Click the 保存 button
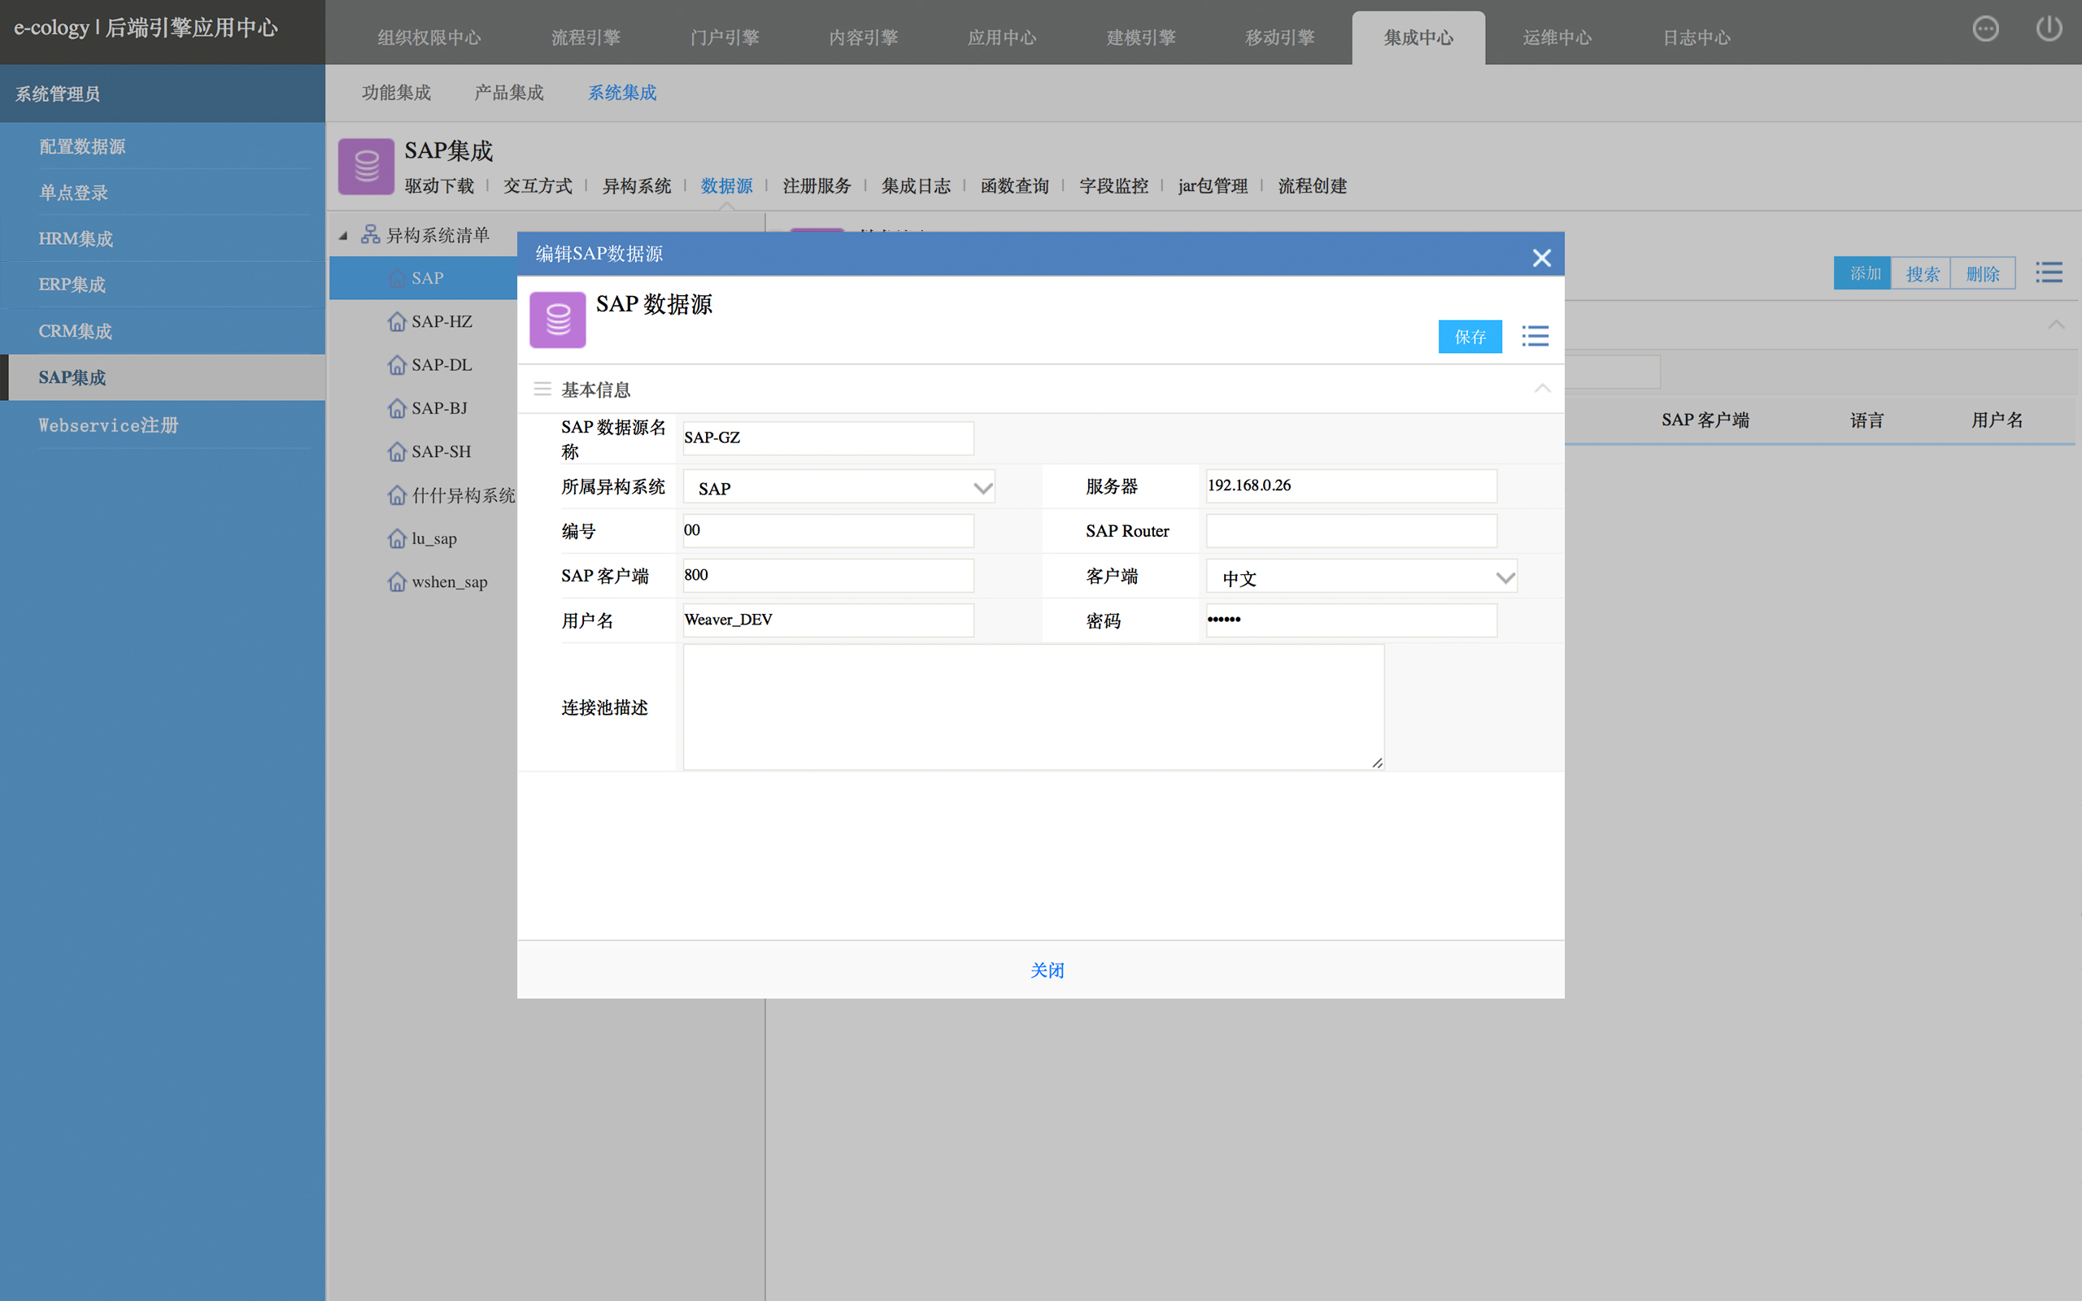The height and width of the screenshot is (1301, 2082). (x=1470, y=337)
